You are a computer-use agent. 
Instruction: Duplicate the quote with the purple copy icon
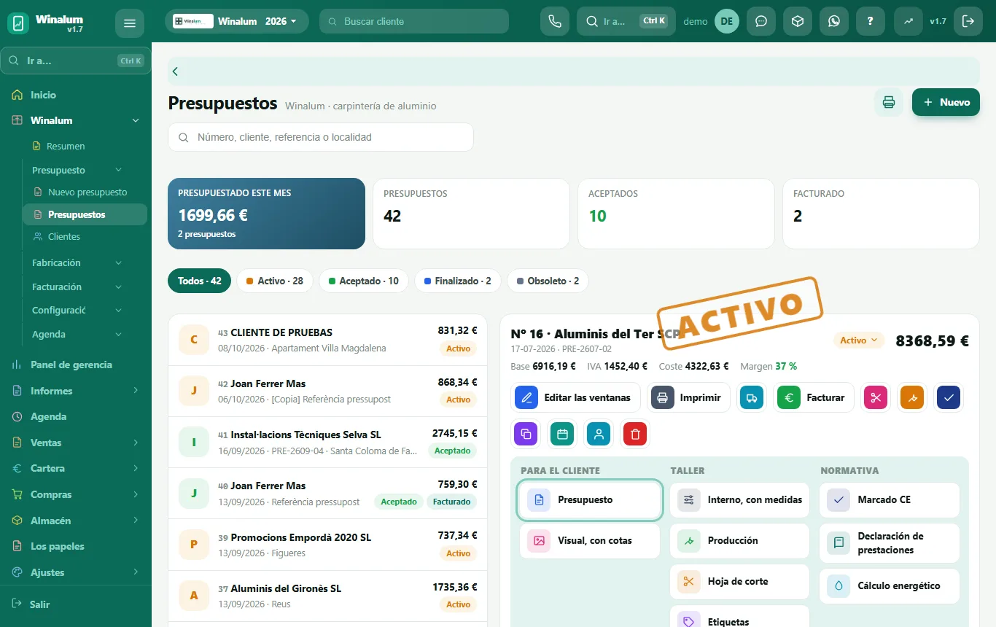coord(526,435)
